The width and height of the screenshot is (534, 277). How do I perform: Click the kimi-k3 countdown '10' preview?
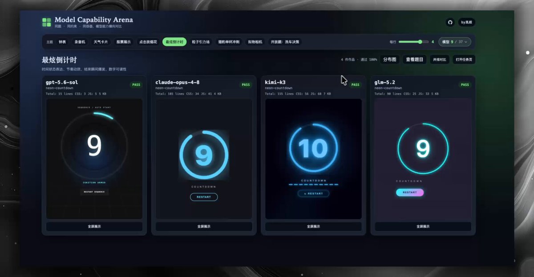pyautogui.click(x=313, y=148)
